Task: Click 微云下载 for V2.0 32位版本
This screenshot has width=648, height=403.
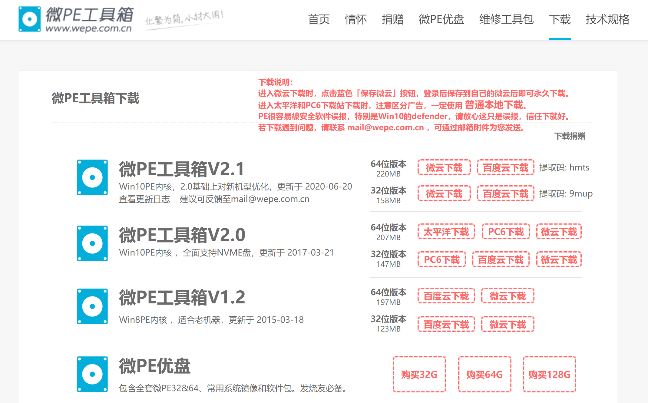Action: [x=559, y=259]
